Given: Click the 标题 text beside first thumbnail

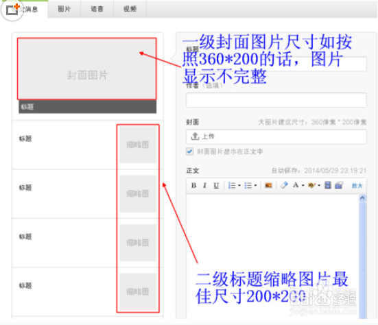Looking at the screenshot, I should [25, 139].
